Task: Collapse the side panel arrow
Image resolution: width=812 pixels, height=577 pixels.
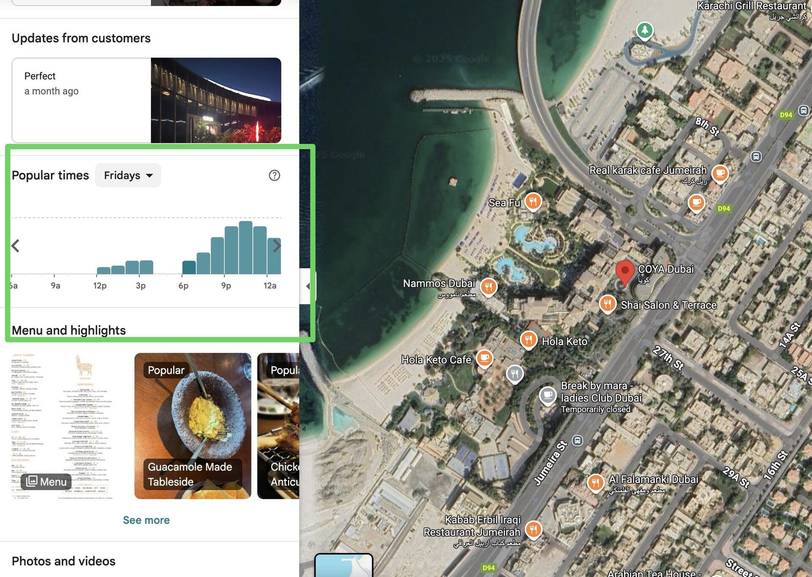Action: (x=308, y=286)
